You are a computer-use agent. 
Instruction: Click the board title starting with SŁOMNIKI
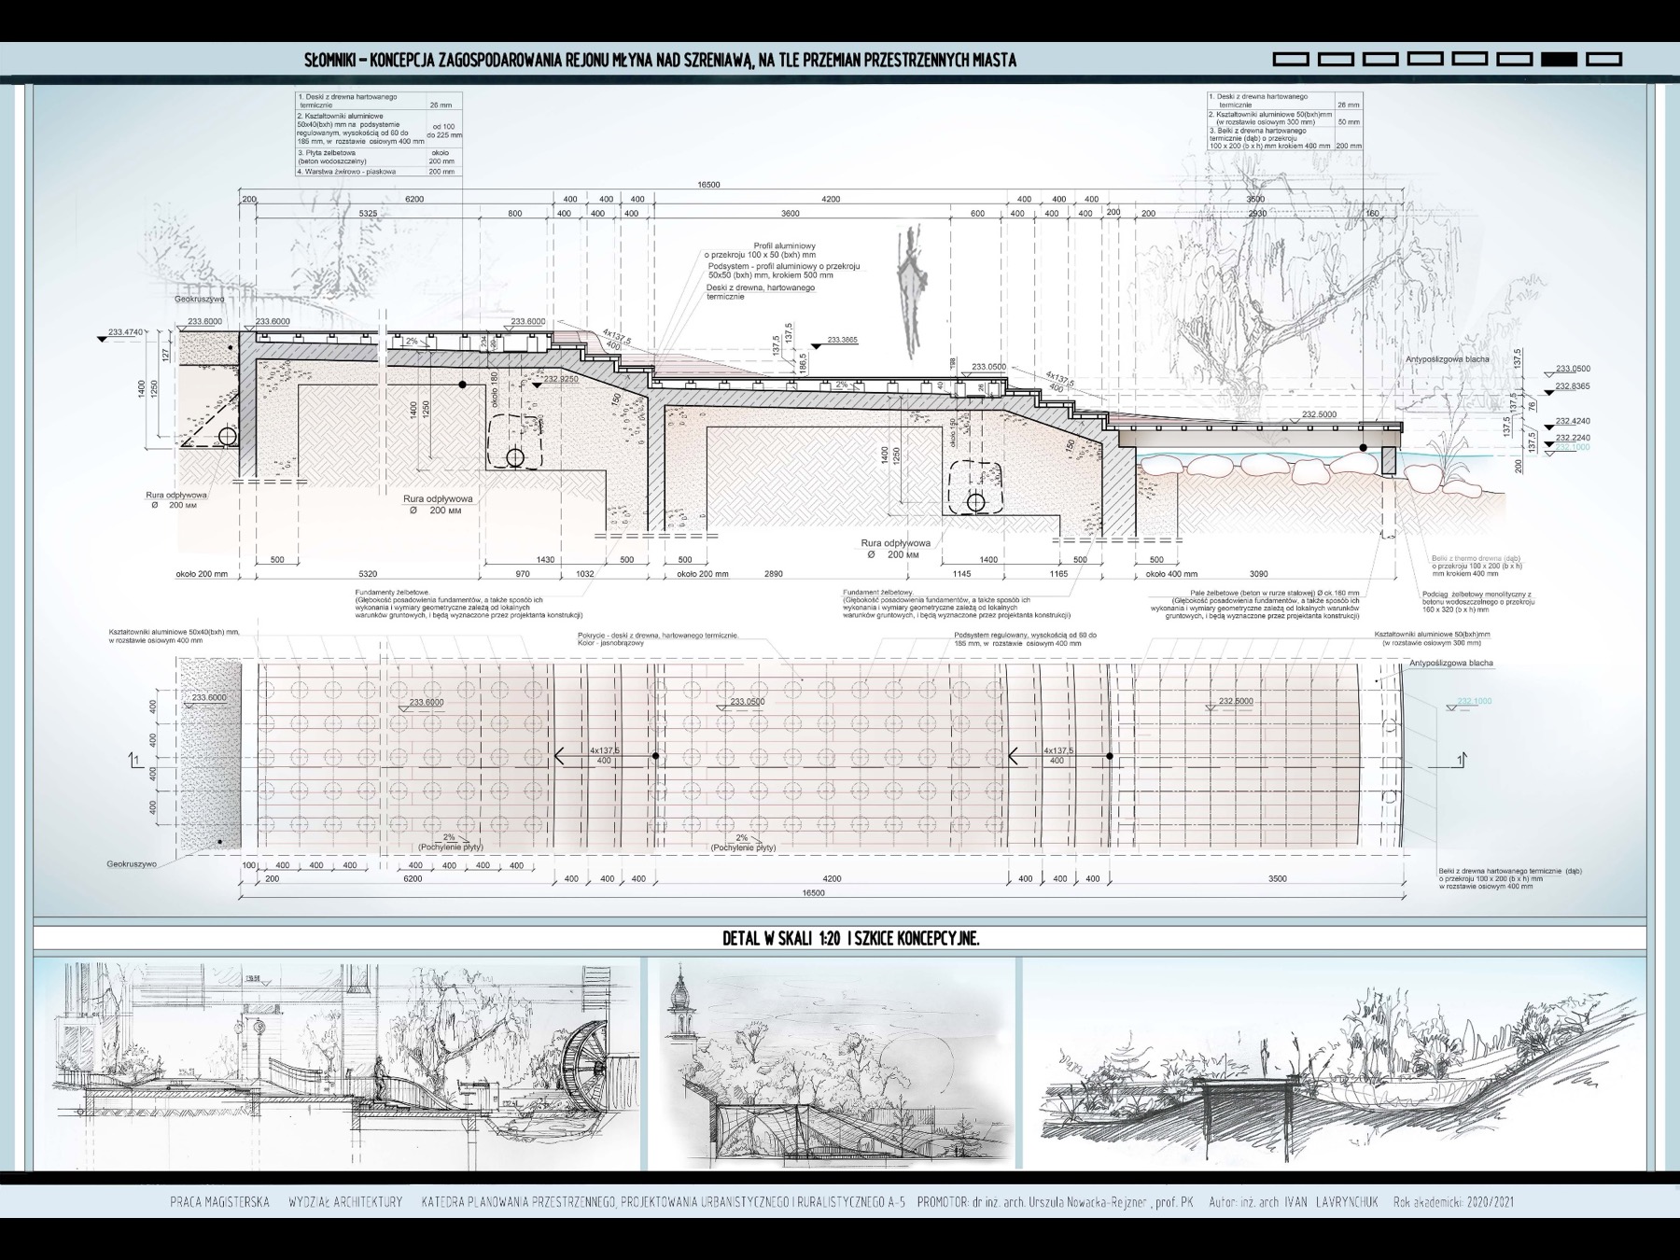click(660, 60)
